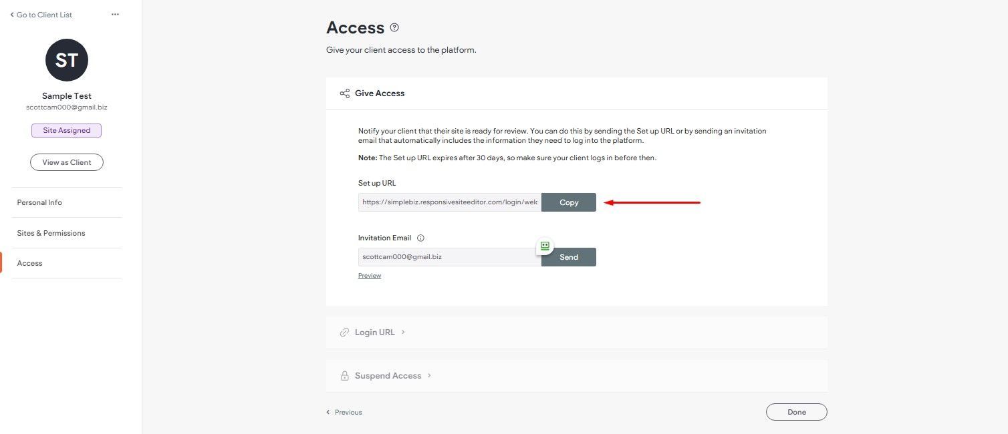Go back to Client List
This screenshot has width=1008, height=434.
click(x=41, y=15)
